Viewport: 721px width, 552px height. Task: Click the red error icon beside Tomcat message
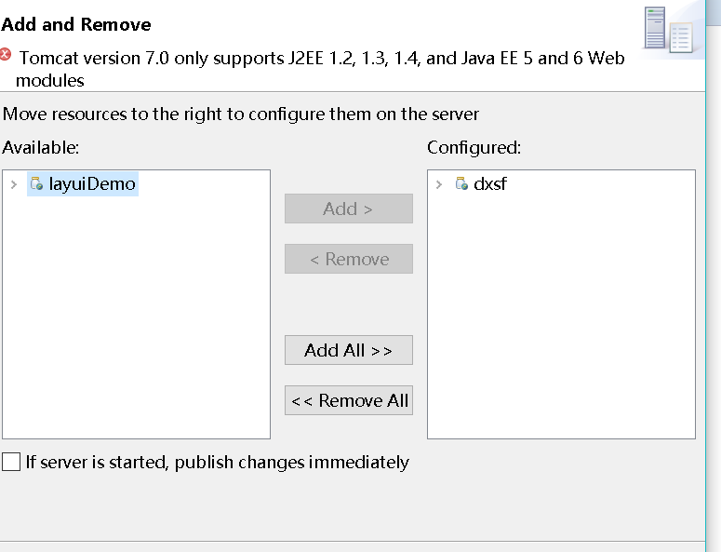(x=7, y=55)
